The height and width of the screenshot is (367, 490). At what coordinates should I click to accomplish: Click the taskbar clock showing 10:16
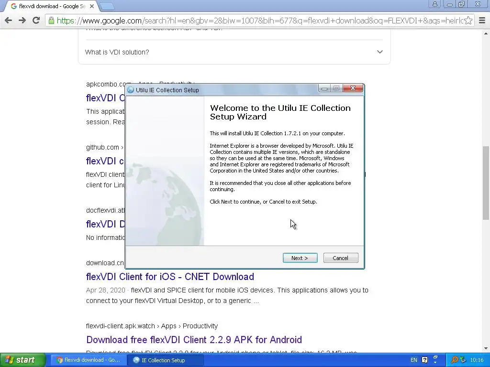pos(477,360)
